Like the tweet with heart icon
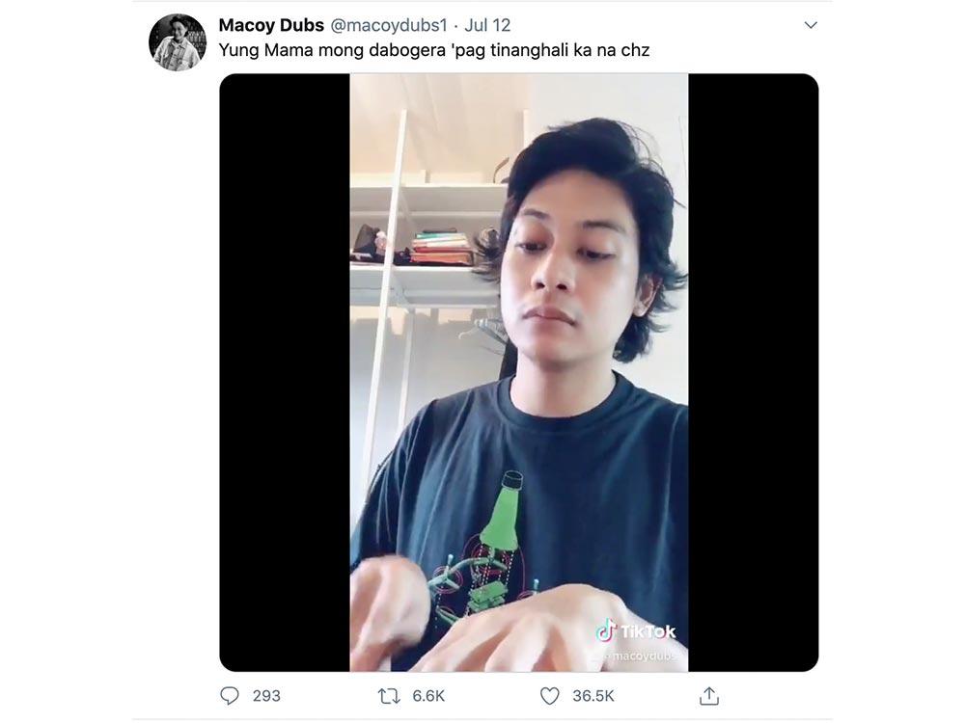 click(x=549, y=696)
